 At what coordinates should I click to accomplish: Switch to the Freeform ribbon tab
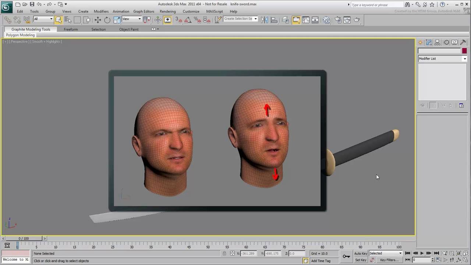click(x=71, y=29)
